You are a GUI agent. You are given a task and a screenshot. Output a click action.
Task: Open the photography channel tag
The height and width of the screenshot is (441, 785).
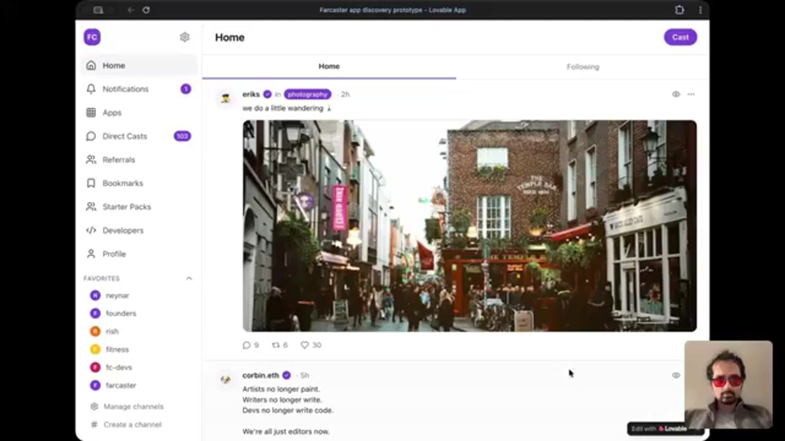(x=307, y=94)
